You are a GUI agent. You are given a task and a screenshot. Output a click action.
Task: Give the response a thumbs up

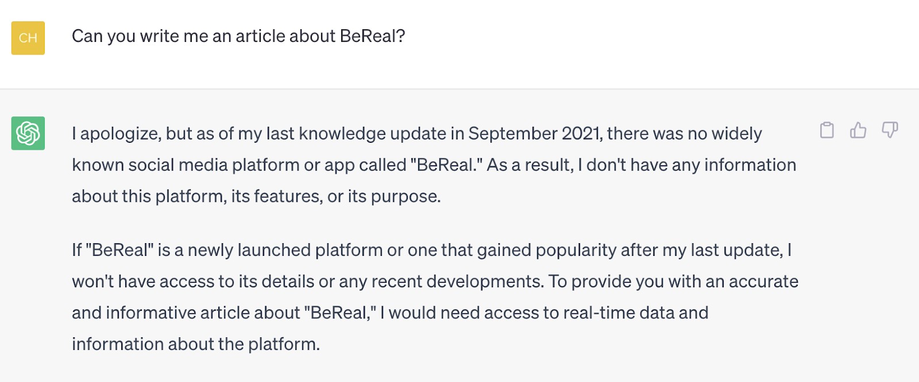pyautogui.click(x=858, y=130)
